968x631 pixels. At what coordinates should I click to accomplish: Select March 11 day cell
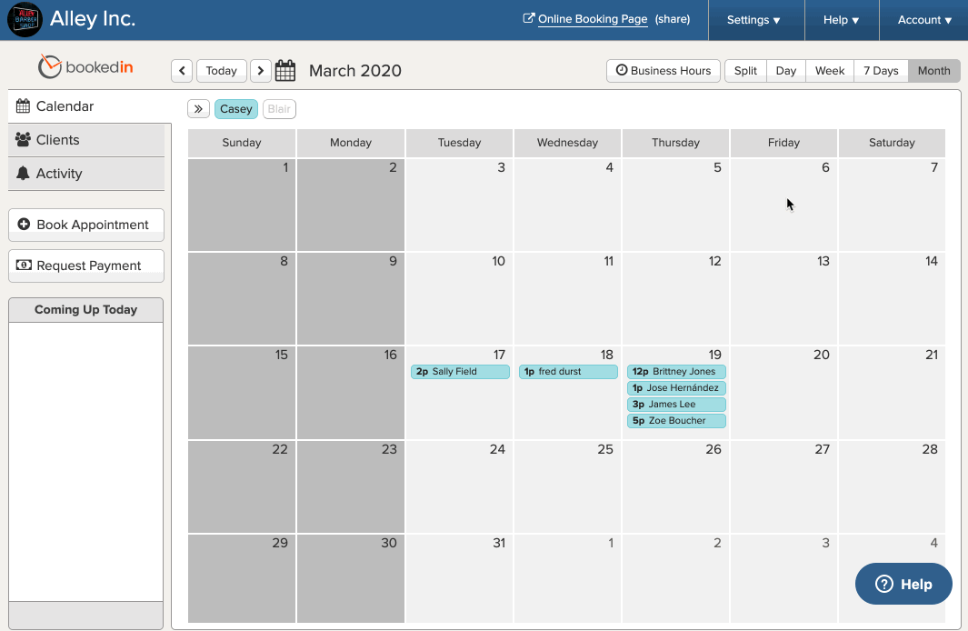coord(567,299)
